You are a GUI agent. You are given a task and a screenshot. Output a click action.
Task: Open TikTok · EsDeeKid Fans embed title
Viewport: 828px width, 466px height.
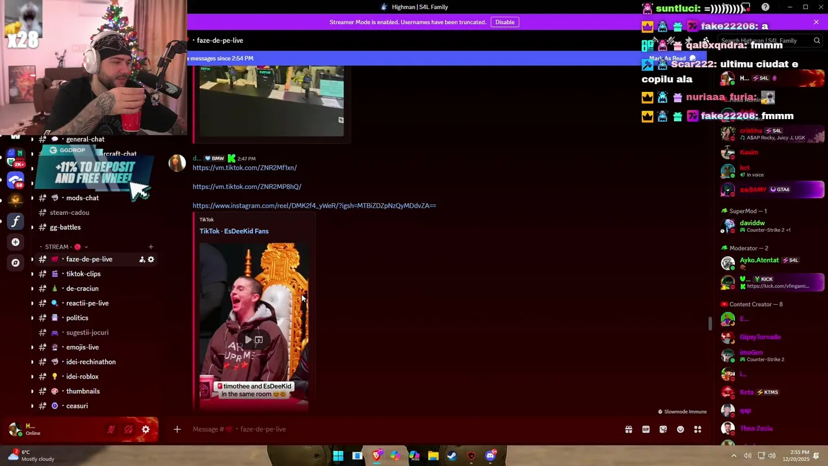234,231
